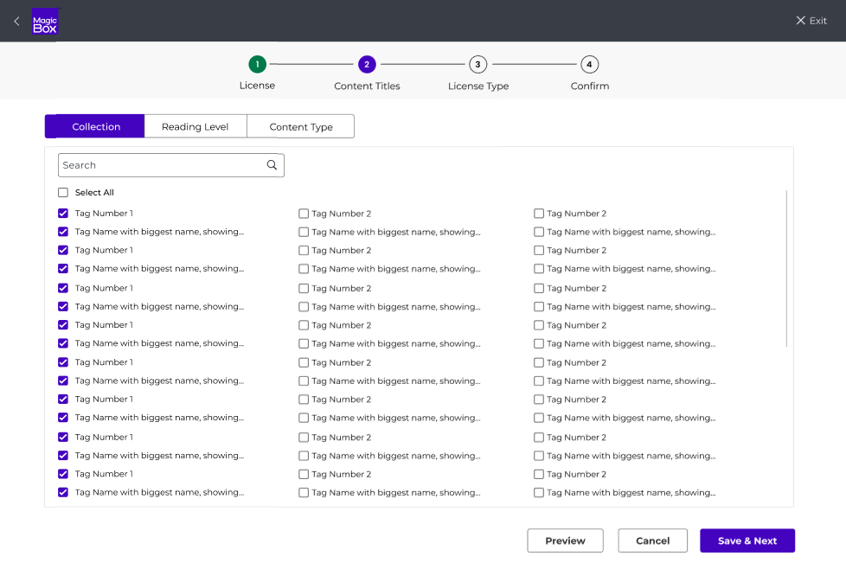
Task: Click the tag list vertical scrollbar
Action: (786, 269)
